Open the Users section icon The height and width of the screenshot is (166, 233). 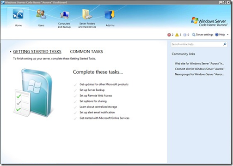41,14
